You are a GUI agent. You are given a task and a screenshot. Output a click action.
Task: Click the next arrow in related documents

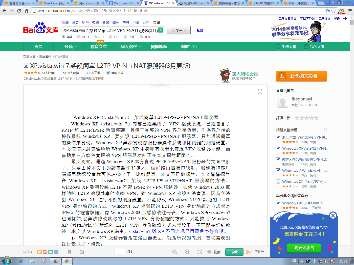pyautogui.click(x=325, y=130)
